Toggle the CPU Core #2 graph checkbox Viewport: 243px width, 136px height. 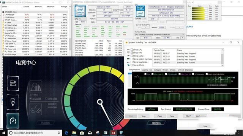(x=166, y=74)
